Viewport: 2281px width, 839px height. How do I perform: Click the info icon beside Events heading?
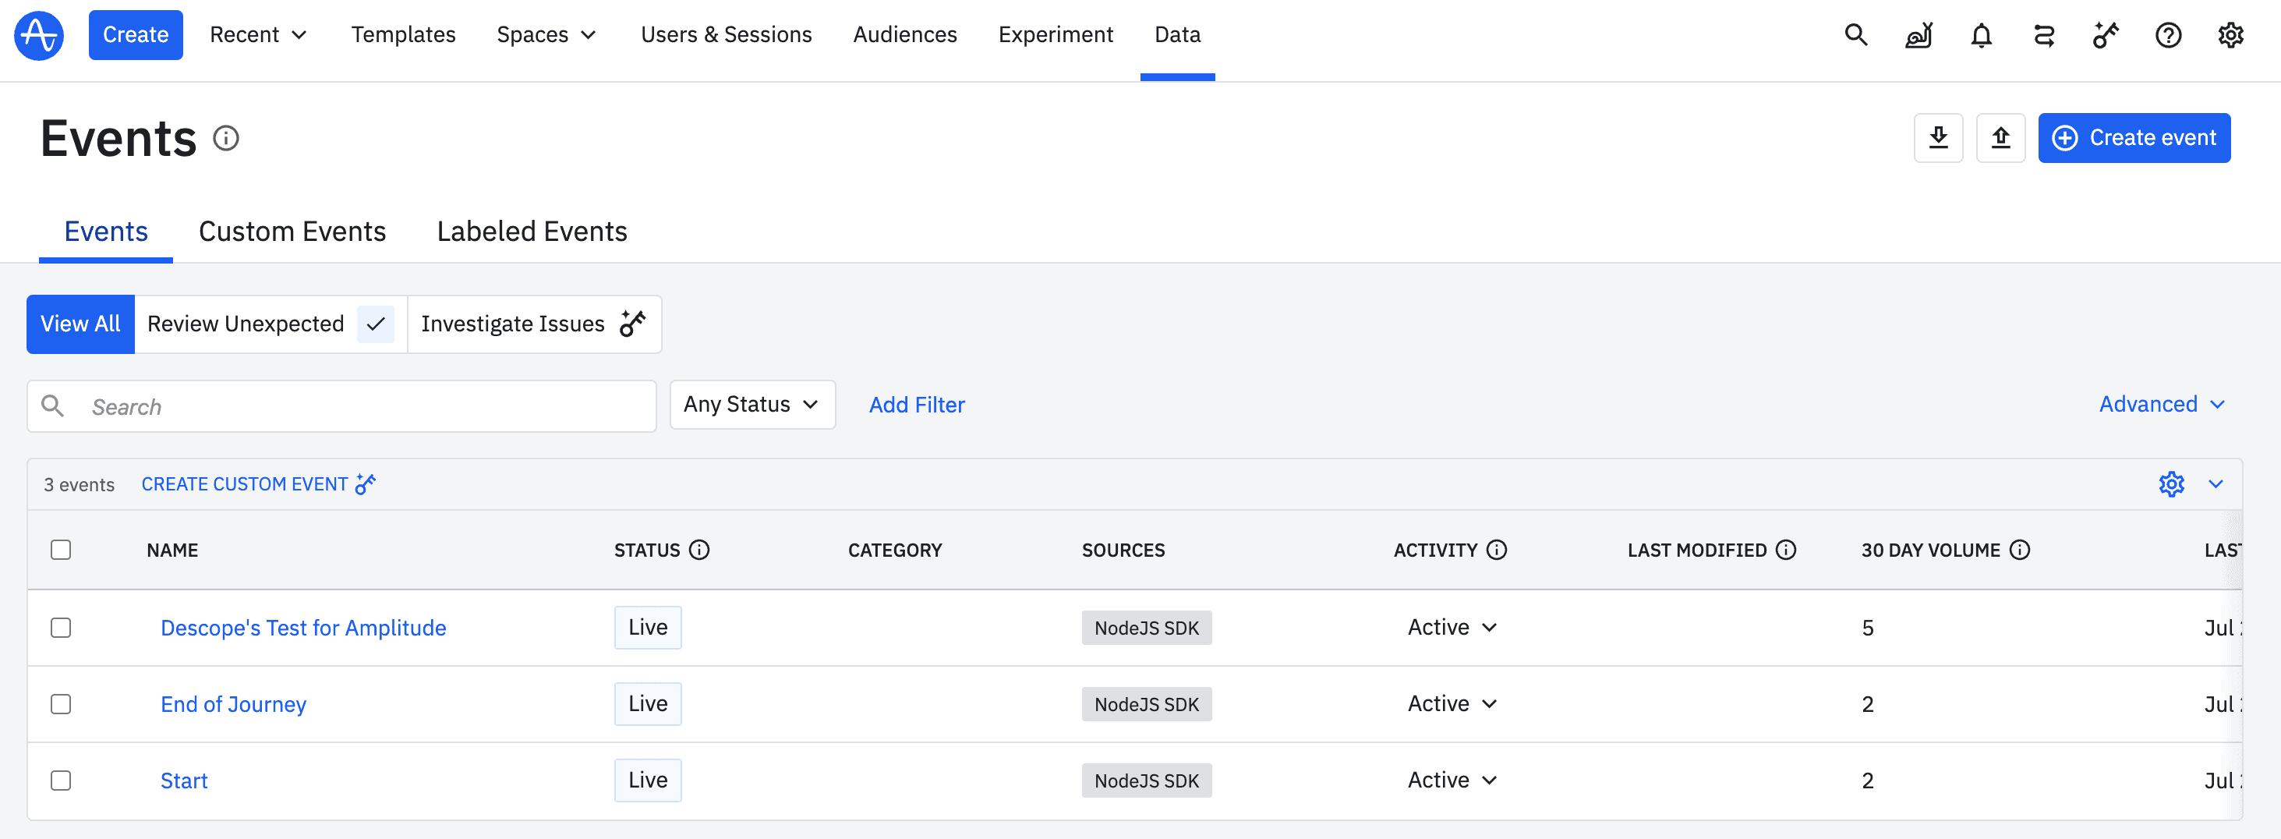coord(227,139)
